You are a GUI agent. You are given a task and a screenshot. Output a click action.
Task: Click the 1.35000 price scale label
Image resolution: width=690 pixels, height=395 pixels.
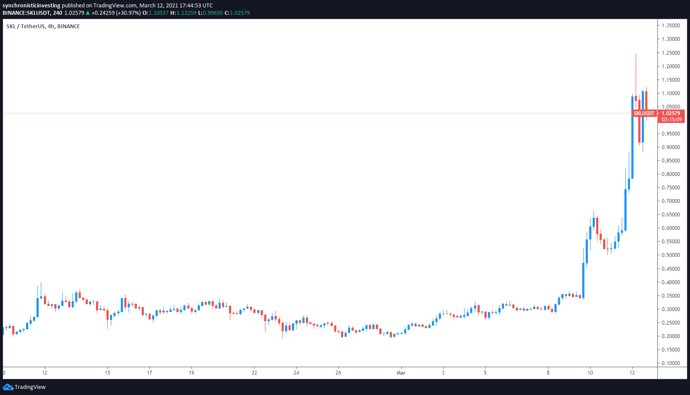pyautogui.click(x=671, y=26)
